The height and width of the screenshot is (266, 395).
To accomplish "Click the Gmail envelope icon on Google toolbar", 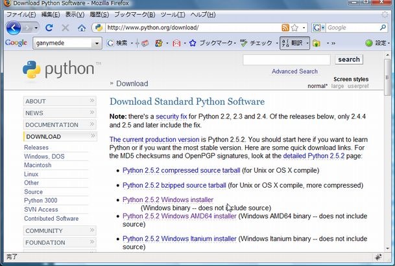I will pyautogui.click(x=176, y=43).
